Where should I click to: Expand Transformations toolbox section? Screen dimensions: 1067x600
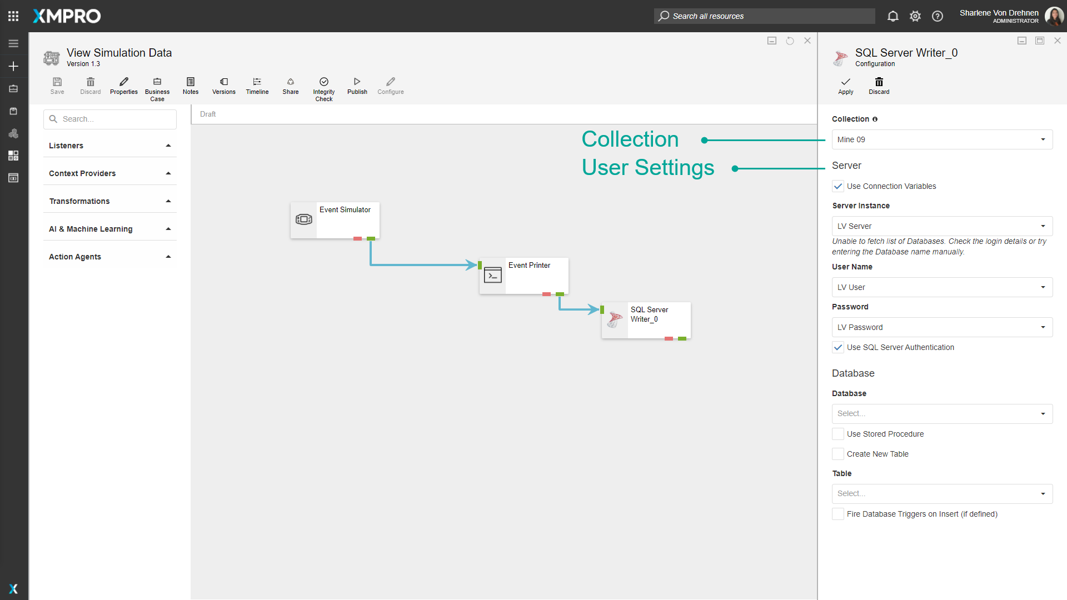tap(109, 201)
